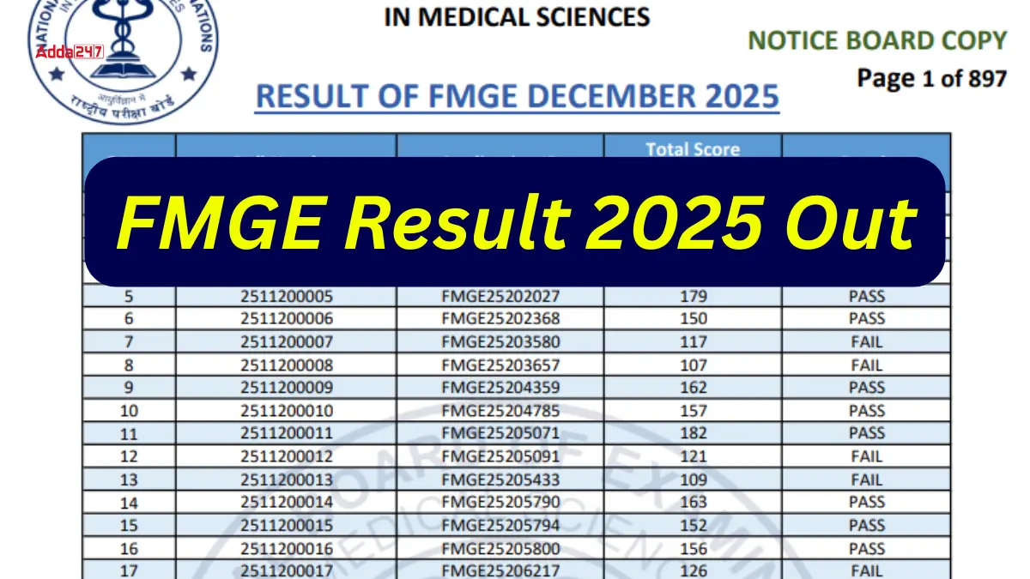Click serial number 12 cell
This screenshot has height=579, width=1030.
coord(129,456)
